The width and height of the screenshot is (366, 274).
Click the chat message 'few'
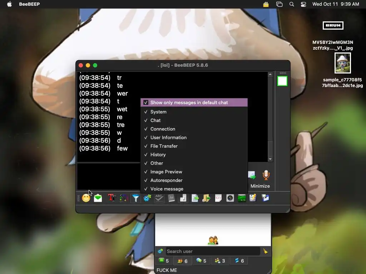click(x=122, y=148)
